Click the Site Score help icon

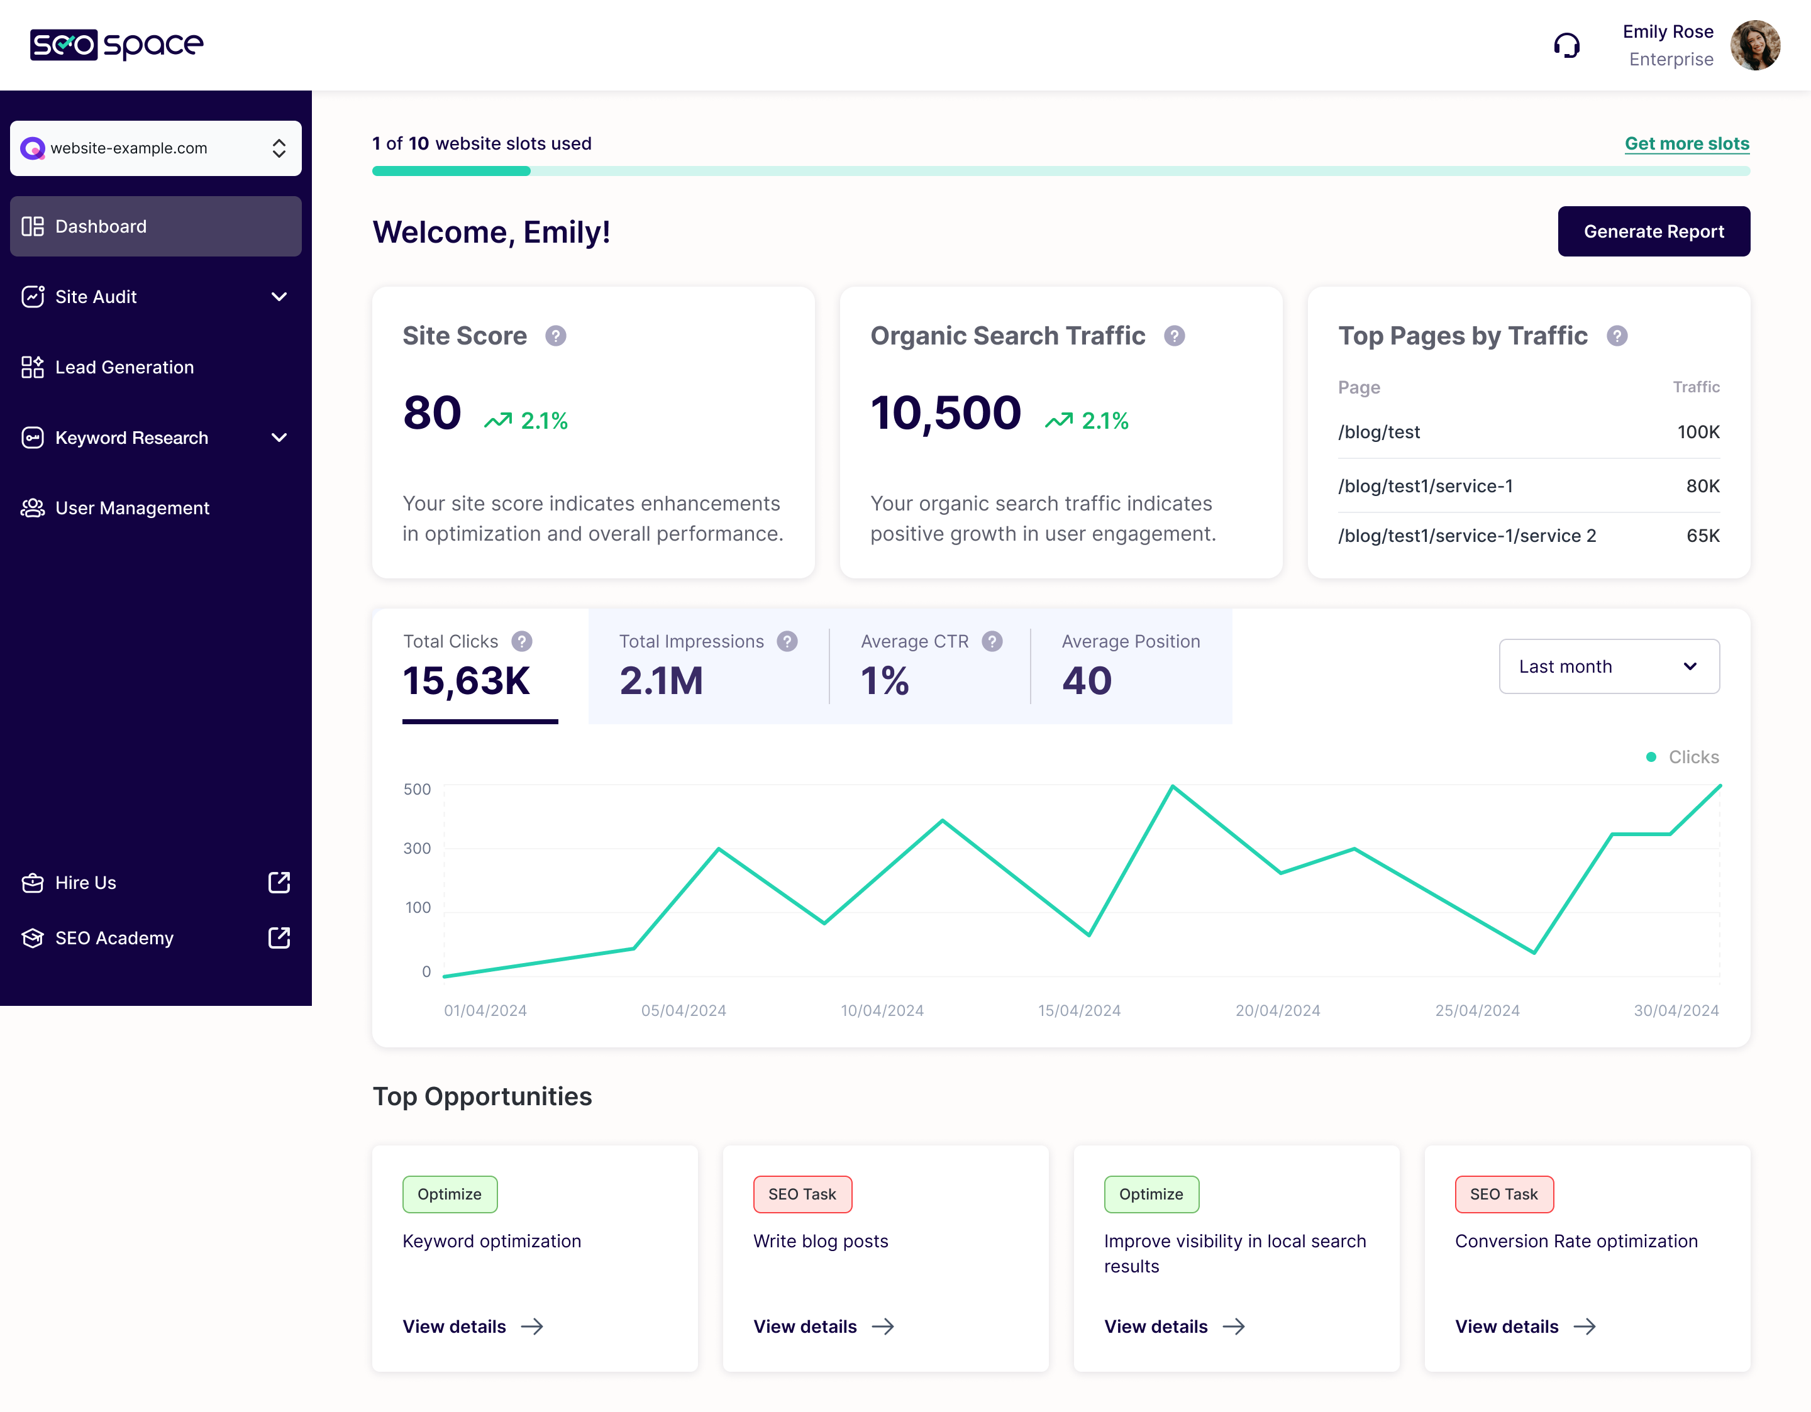556,336
